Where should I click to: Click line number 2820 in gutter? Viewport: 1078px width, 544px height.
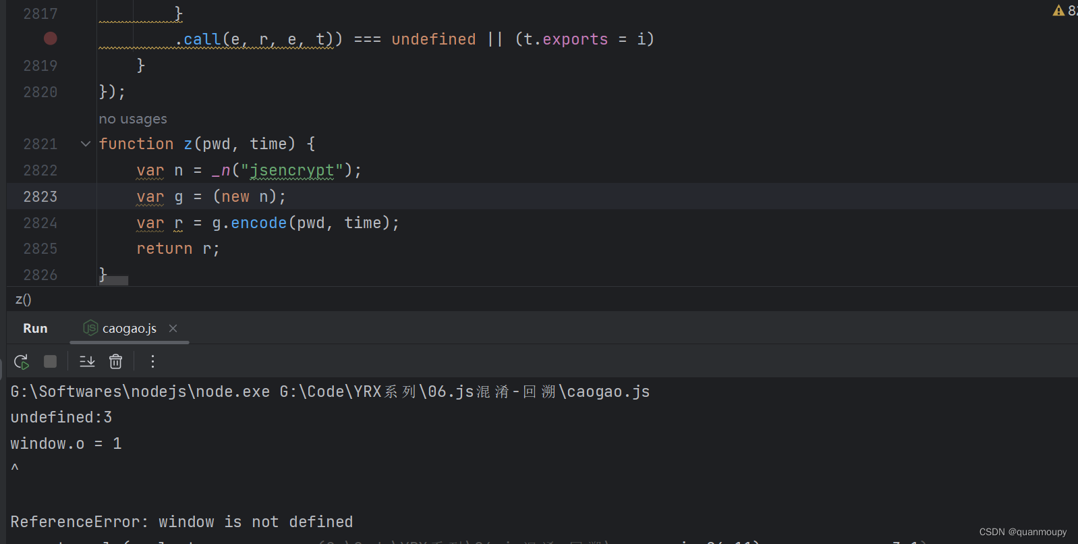[x=40, y=92]
